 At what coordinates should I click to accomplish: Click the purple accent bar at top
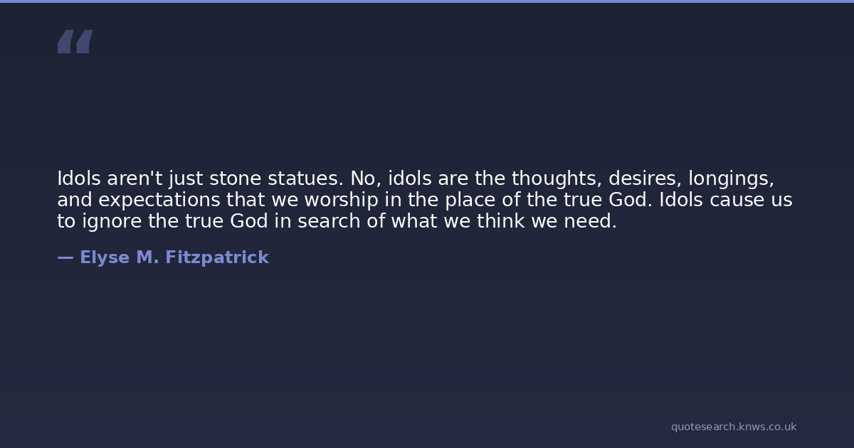pyautogui.click(x=427, y=1)
